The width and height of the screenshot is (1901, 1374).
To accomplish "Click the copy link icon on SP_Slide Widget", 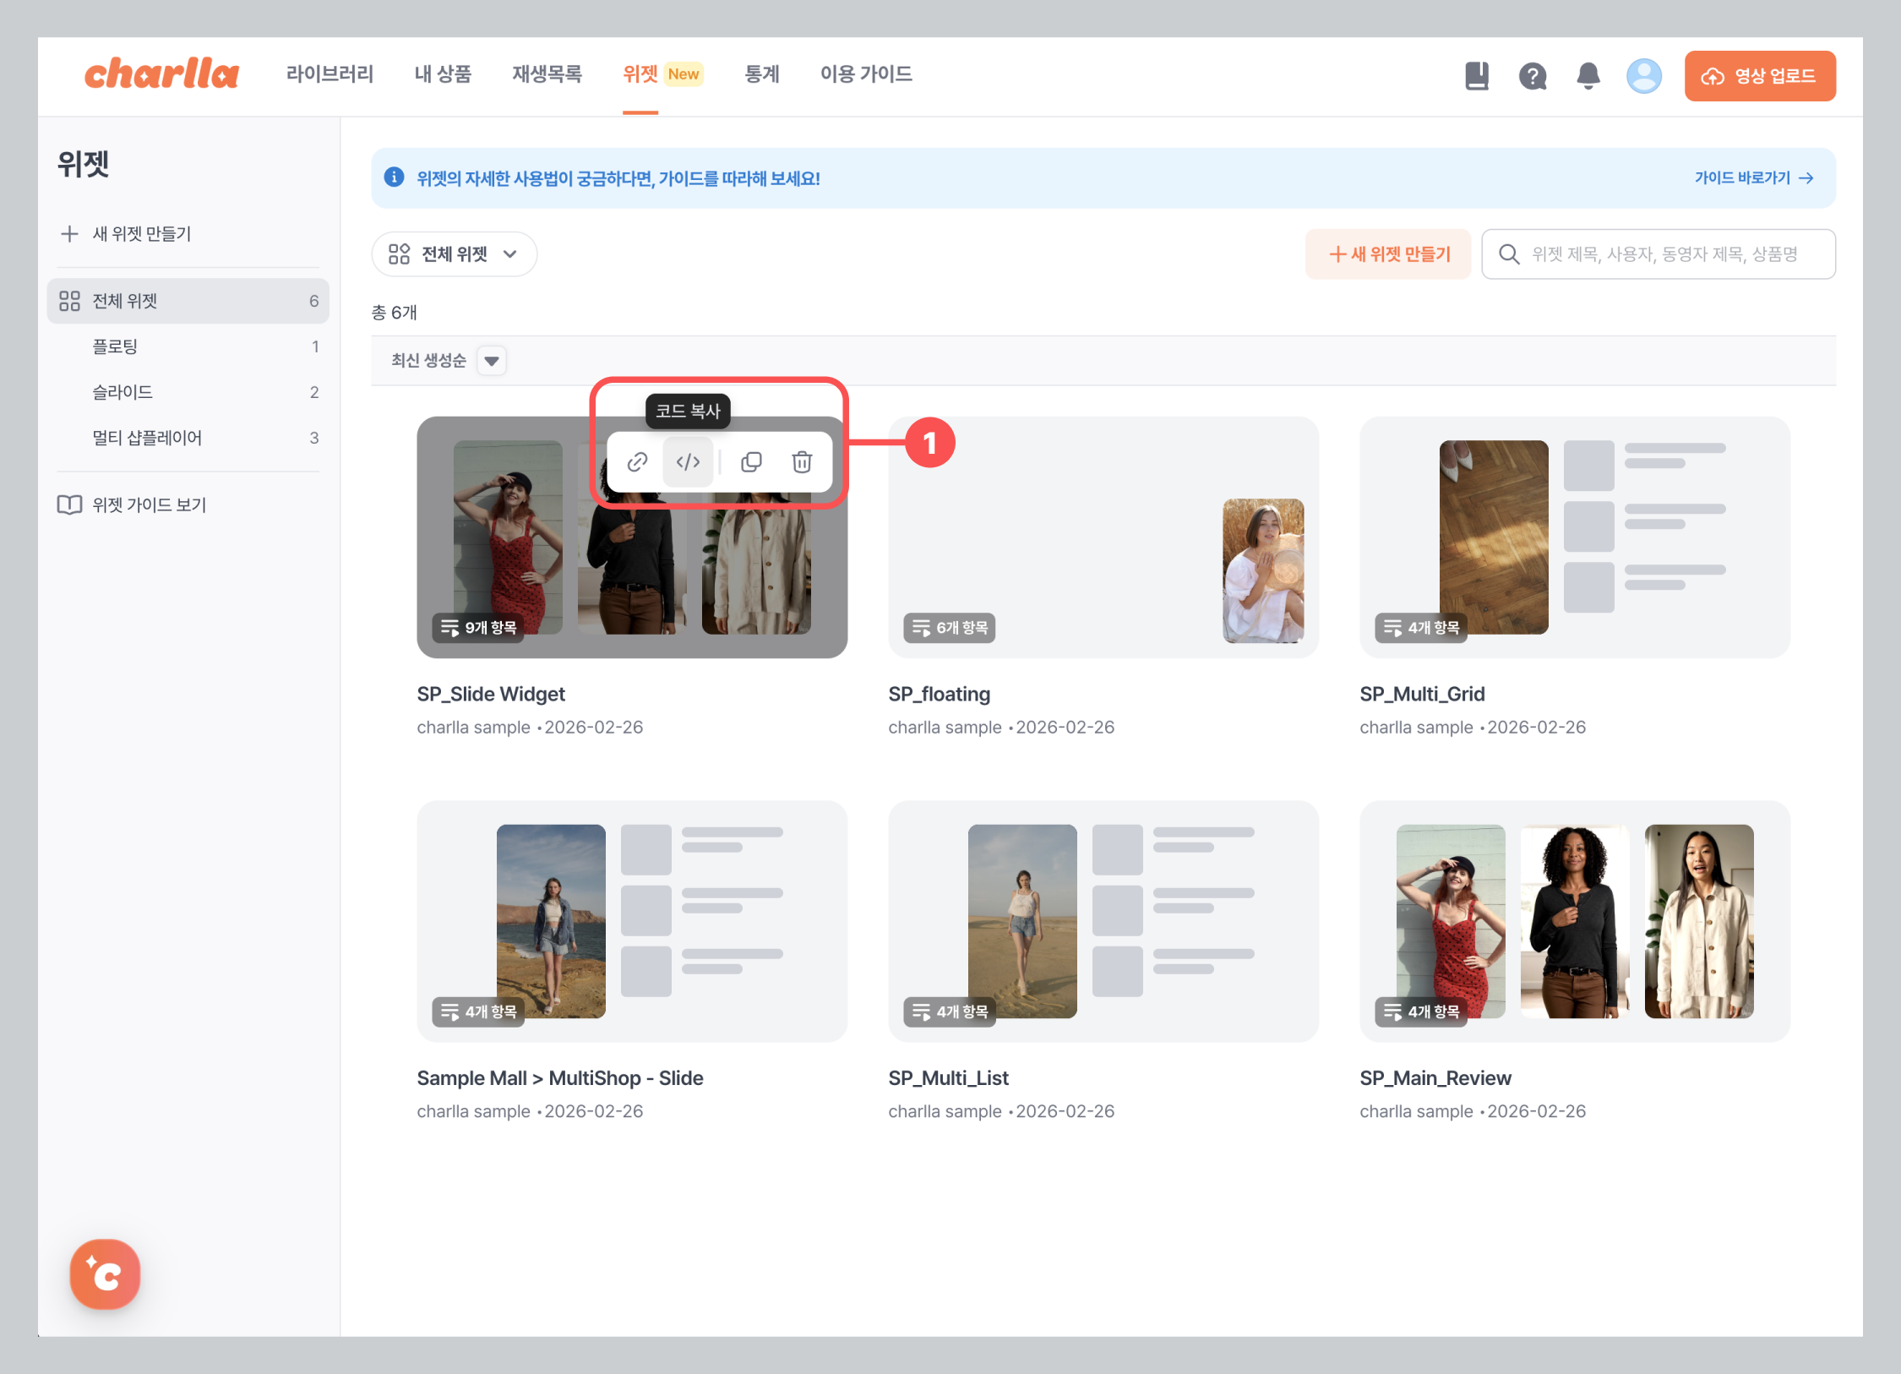I will (x=637, y=462).
